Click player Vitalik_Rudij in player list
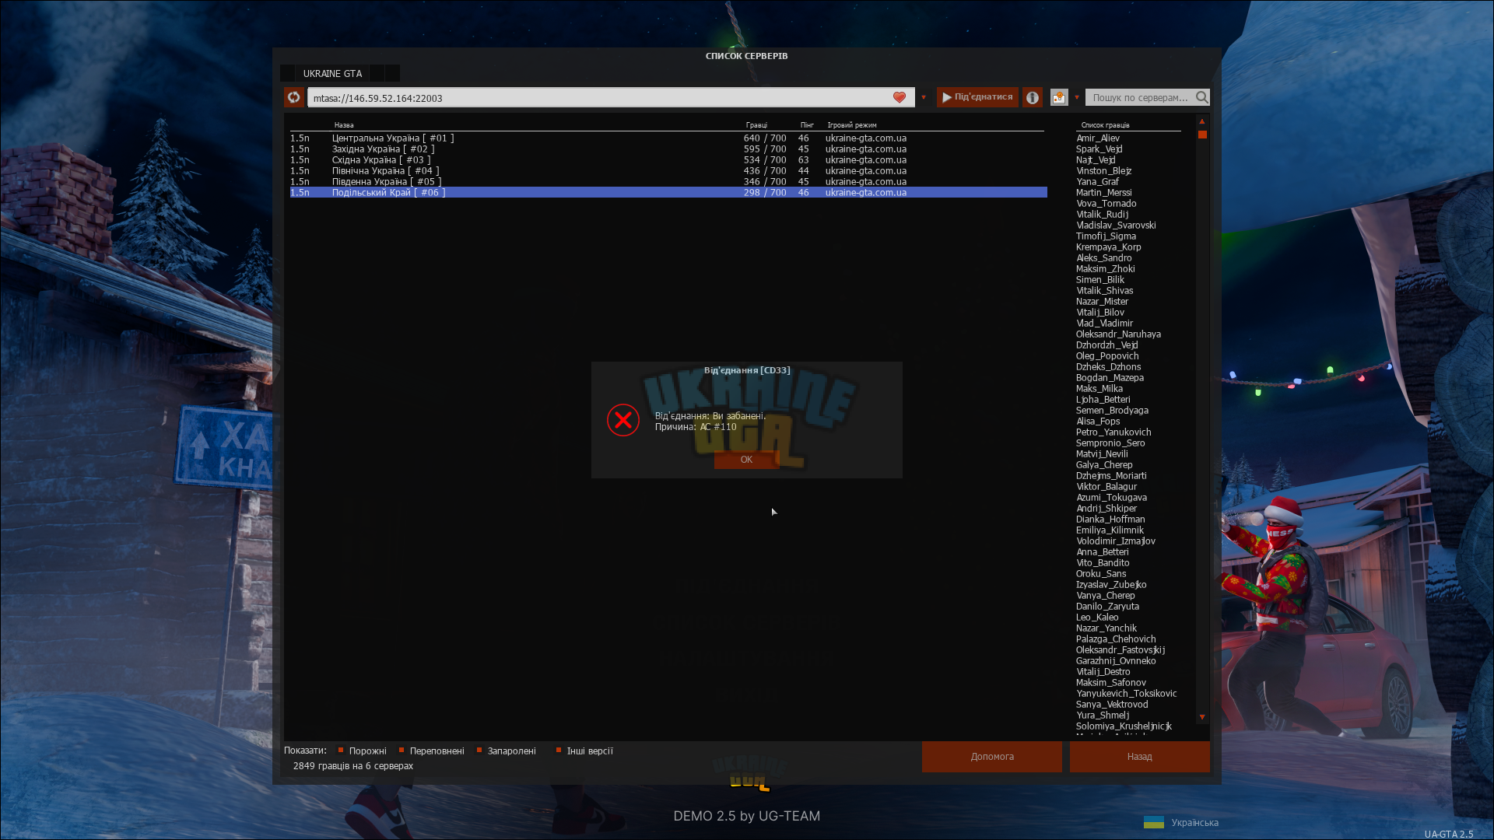 tap(1103, 215)
